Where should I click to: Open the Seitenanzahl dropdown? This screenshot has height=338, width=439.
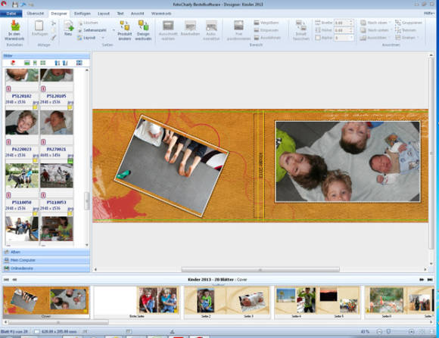point(114,30)
